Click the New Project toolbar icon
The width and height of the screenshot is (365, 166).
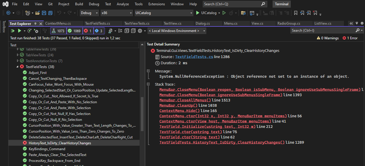pyautogui.click(x=28, y=13)
